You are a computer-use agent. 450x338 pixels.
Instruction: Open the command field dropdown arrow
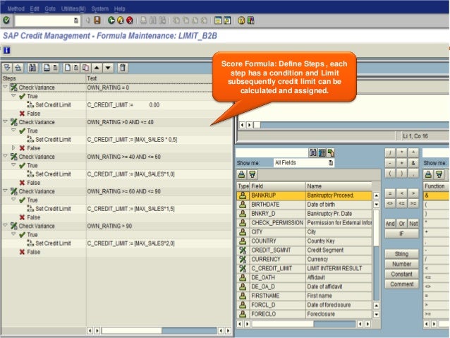click(76, 20)
